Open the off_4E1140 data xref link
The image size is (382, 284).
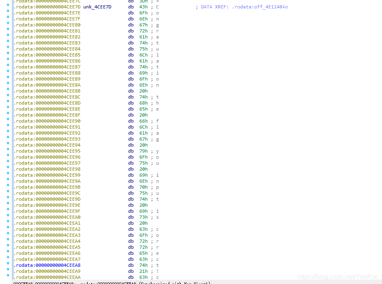[x=260, y=7]
